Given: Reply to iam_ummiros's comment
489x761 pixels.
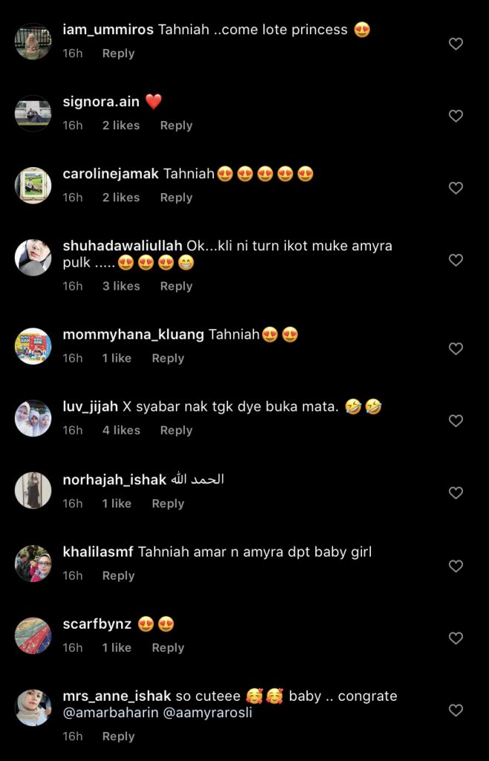Looking at the screenshot, I should click(x=118, y=54).
